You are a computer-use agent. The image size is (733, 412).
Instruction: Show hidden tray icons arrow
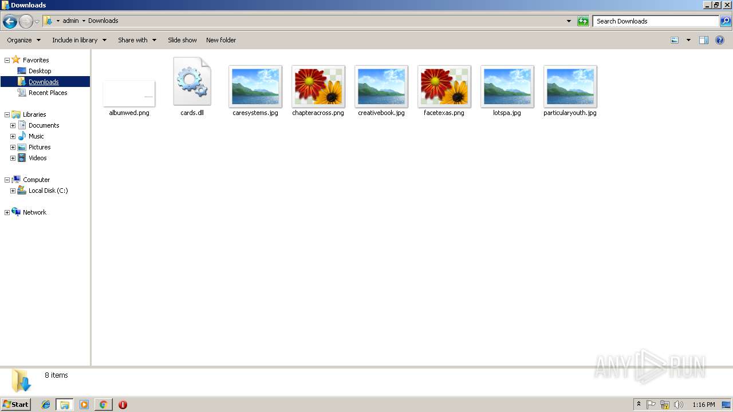tap(639, 405)
